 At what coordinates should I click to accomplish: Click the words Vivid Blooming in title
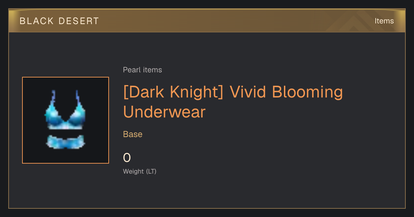(x=286, y=92)
